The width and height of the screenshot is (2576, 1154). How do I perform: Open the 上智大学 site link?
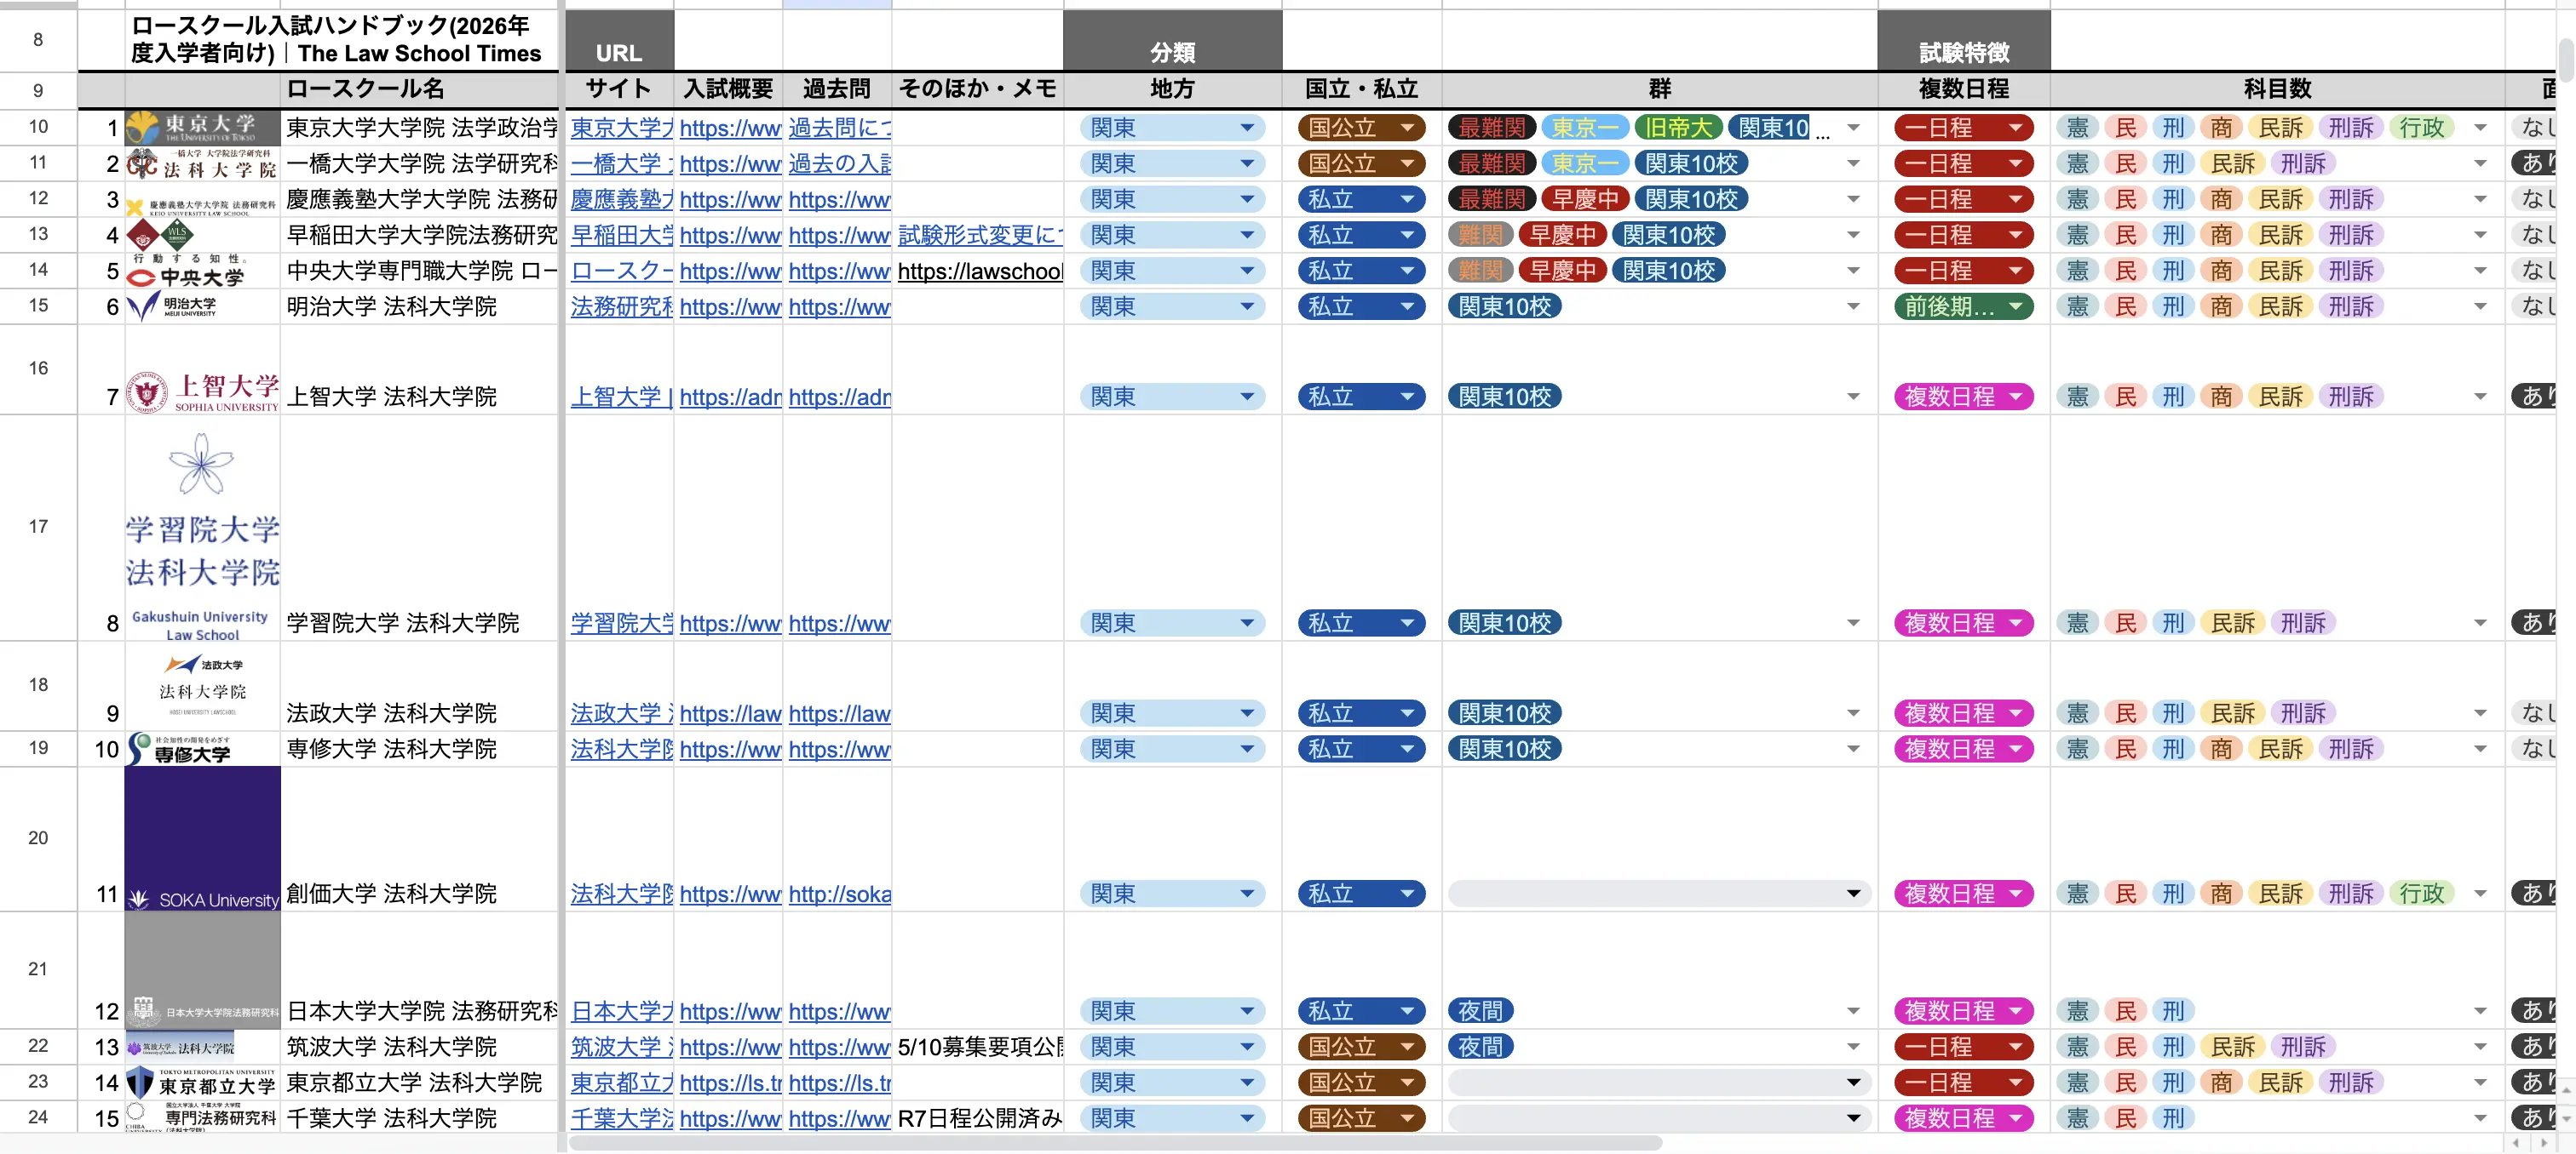(x=622, y=397)
